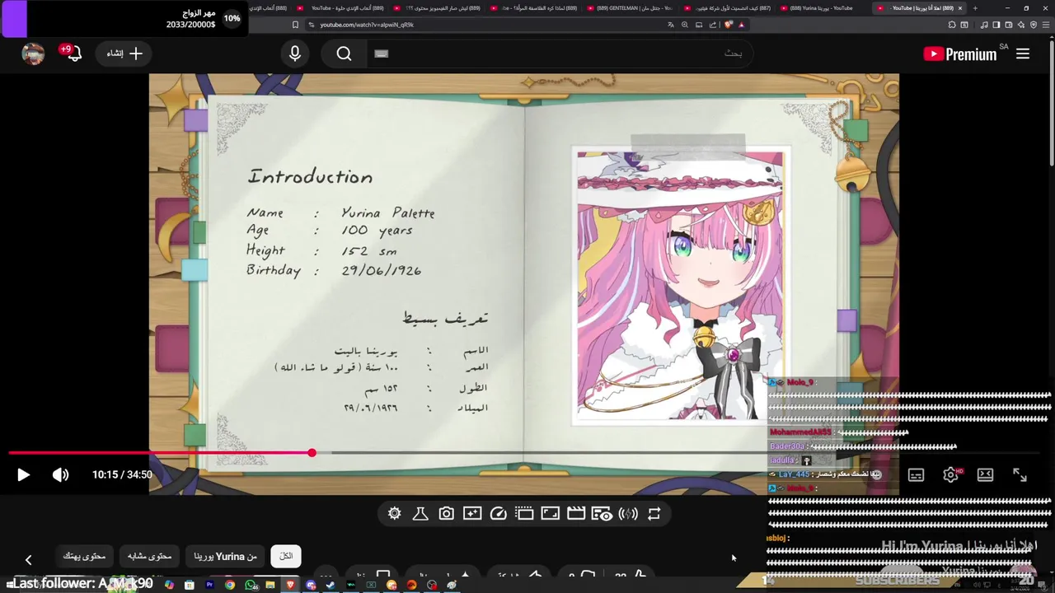The height and width of the screenshot is (593, 1055).
Task: Open Steam from the taskbar
Action: [x=331, y=585]
